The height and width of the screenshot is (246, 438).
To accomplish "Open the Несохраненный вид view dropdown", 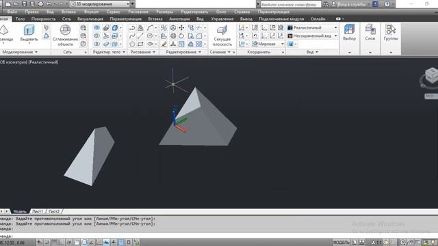I will (x=335, y=36).
